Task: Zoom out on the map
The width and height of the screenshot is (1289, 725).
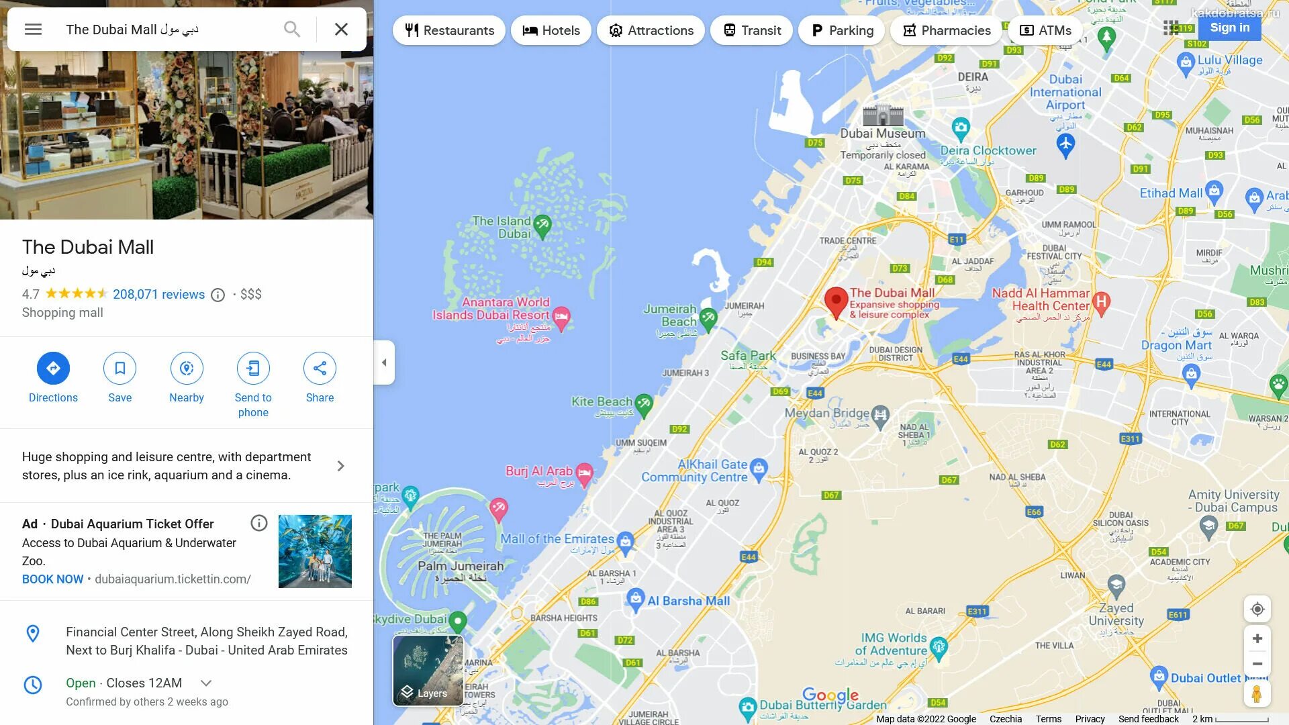Action: tap(1257, 664)
